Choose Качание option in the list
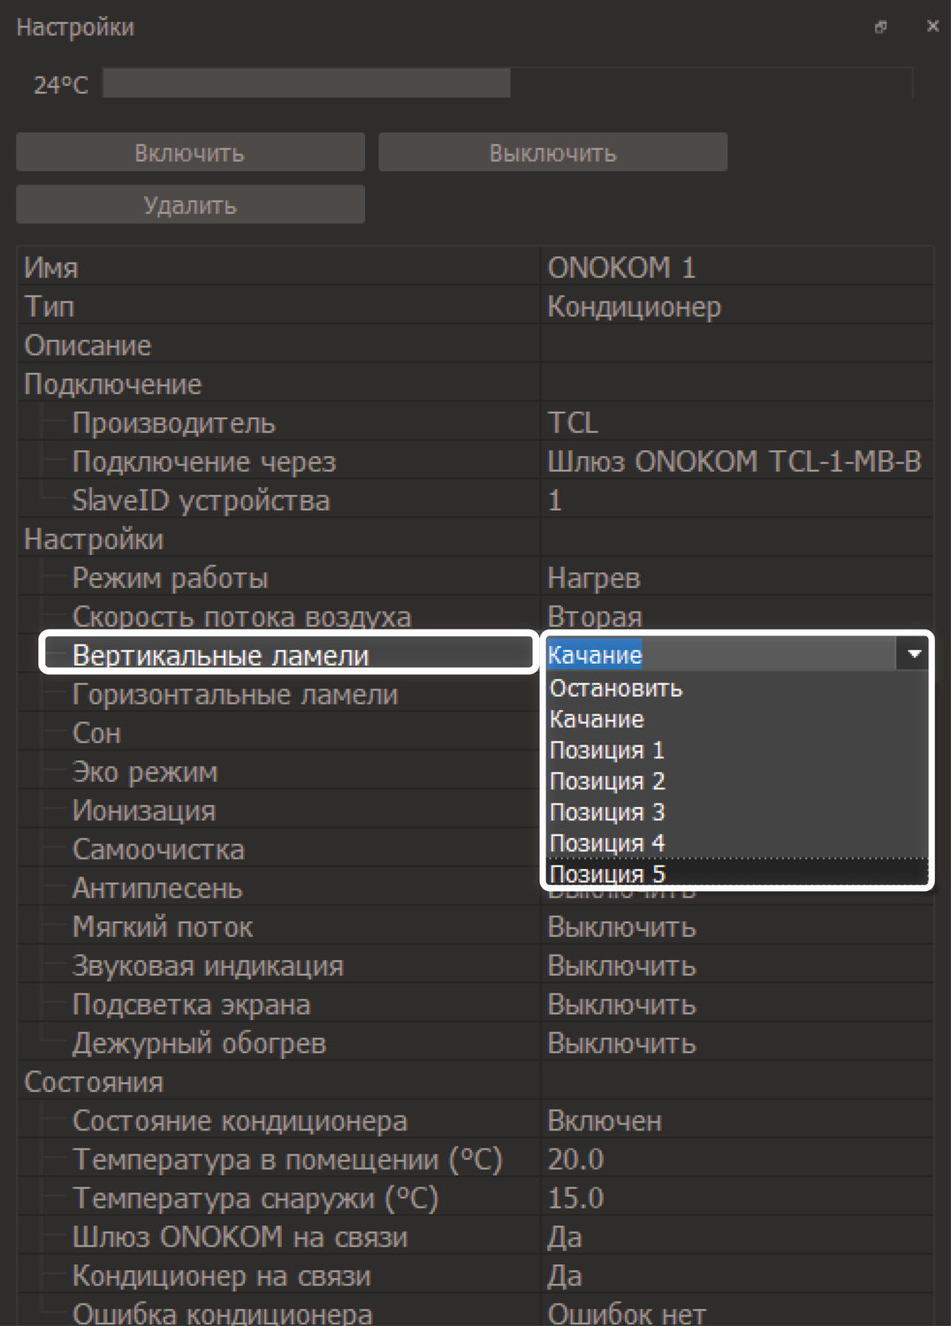Image resolution: width=951 pixels, height=1326 pixels. click(597, 720)
